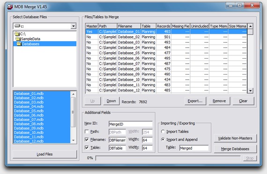Select Database_05.mdb in file list

[x=42, y=111]
